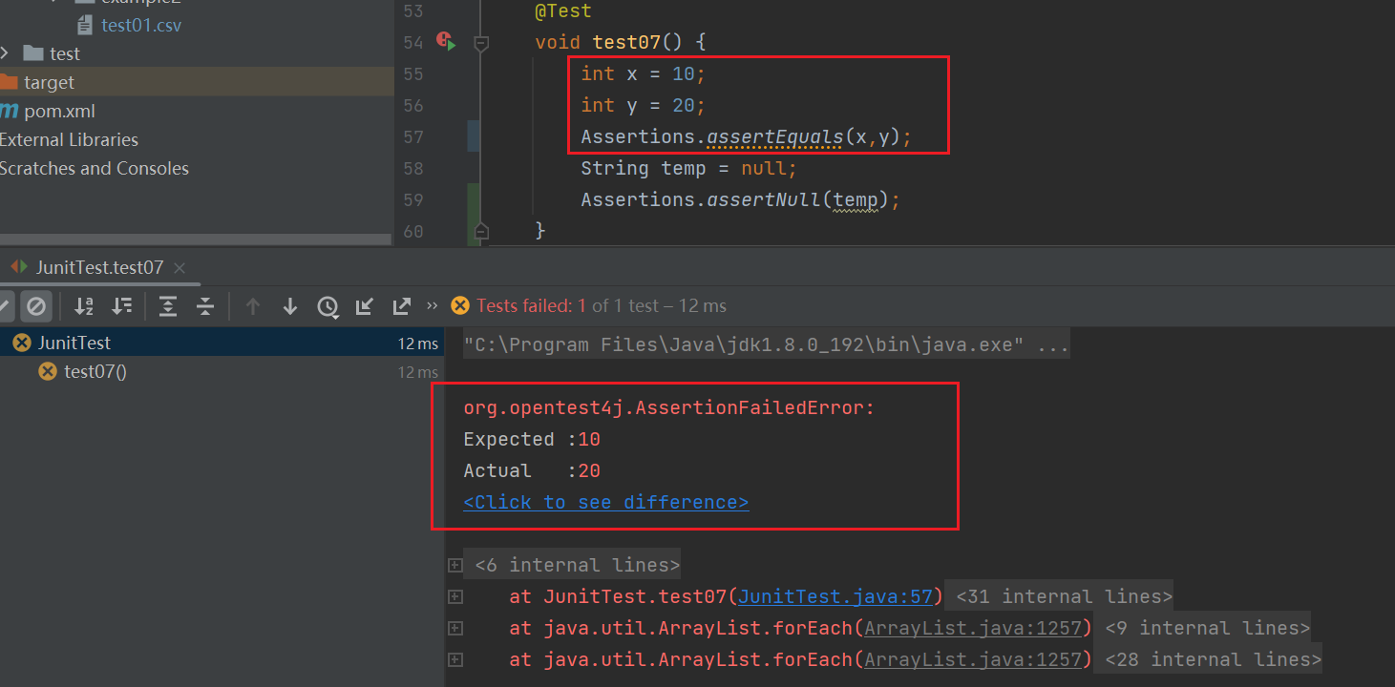Select External Libraries node
This screenshot has height=687, width=1395.
tap(69, 139)
